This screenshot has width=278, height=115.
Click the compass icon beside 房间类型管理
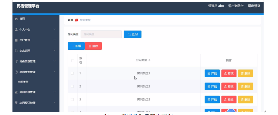(x=16, y=72)
